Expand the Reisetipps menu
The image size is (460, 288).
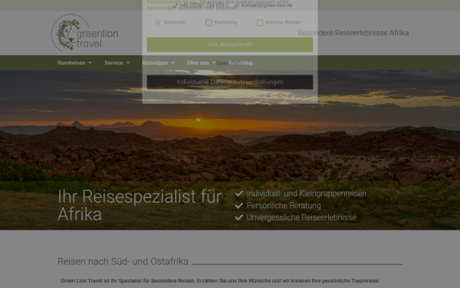[x=159, y=63]
